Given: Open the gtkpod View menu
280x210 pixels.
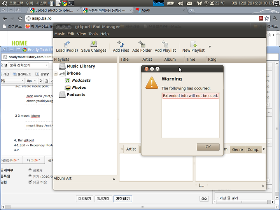Looking at the screenshot, I should click(x=81, y=34).
